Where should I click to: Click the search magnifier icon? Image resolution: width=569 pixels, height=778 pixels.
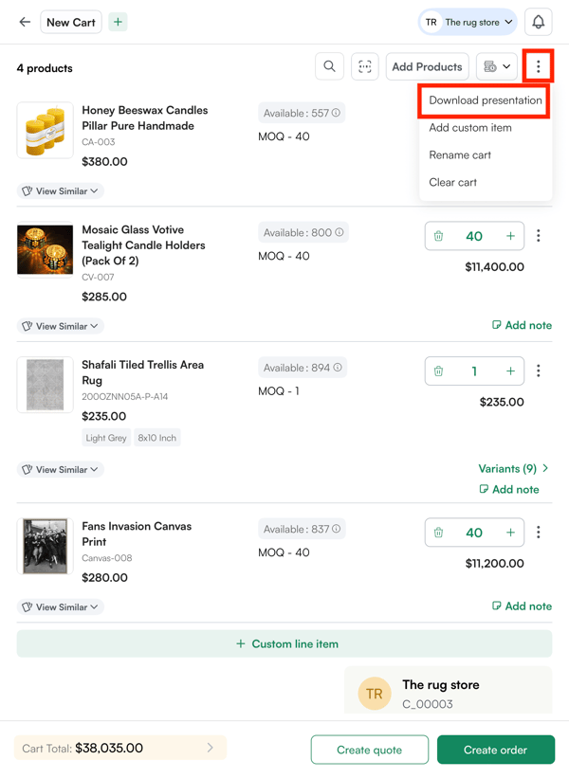click(x=329, y=66)
